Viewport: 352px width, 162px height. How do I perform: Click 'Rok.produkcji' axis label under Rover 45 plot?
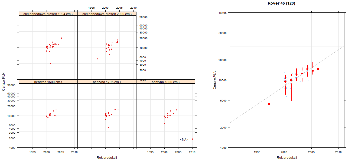pyautogui.click(x=287, y=158)
